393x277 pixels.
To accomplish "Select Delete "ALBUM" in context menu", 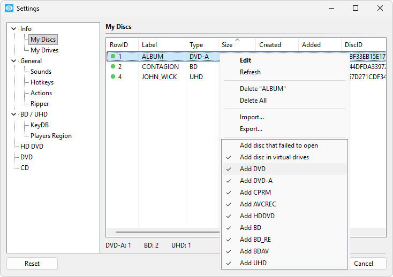I will click(262, 89).
